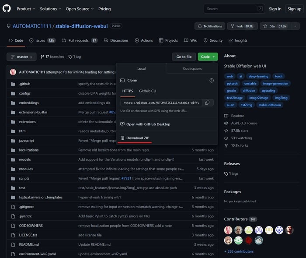Click the fork icon beside 10.7k forks
This screenshot has width=306, height=258.
pos(226,145)
